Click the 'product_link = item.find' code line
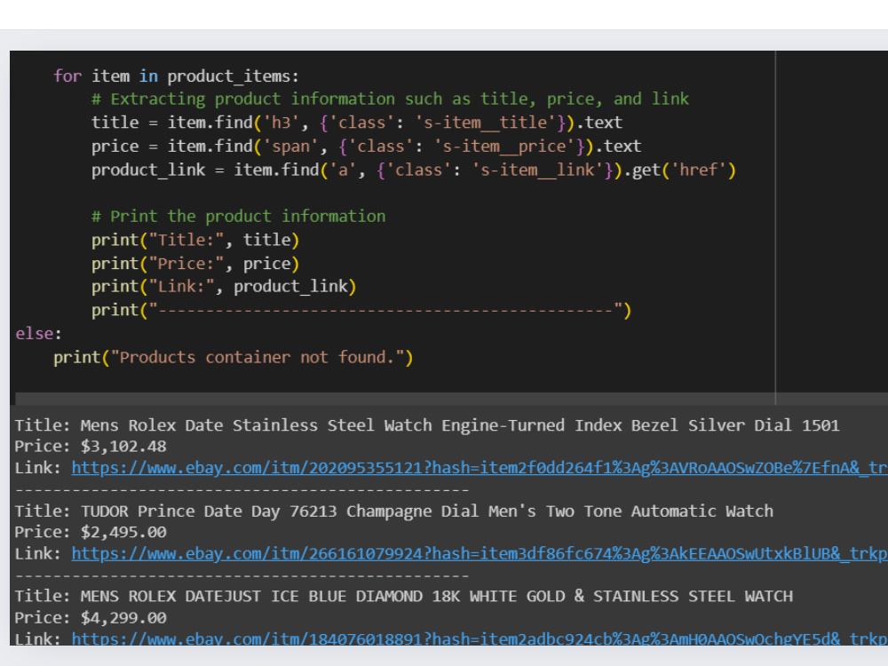The width and height of the screenshot is (888, 666). [414, 170]
